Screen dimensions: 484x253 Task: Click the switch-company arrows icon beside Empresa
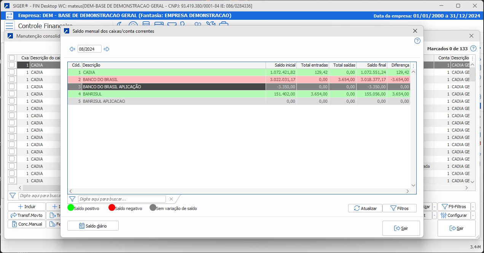10,16
